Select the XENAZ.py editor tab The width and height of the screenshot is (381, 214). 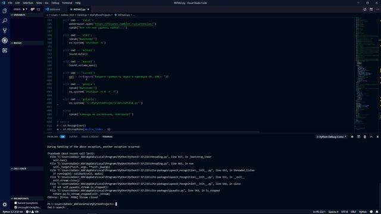coord(79,10)
